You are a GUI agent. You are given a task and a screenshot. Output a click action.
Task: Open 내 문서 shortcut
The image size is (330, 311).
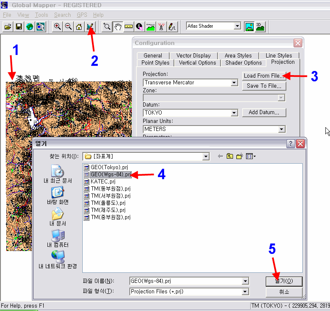[58, 217]
